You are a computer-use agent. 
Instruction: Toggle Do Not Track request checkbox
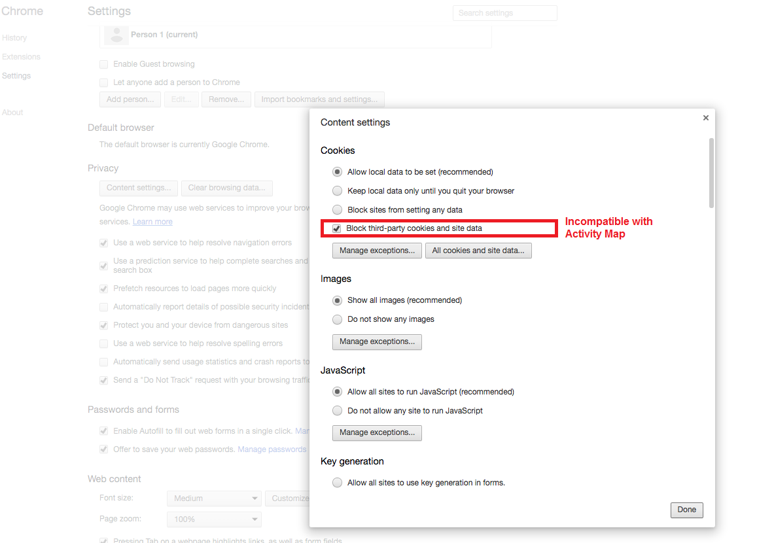coord(104,380)
